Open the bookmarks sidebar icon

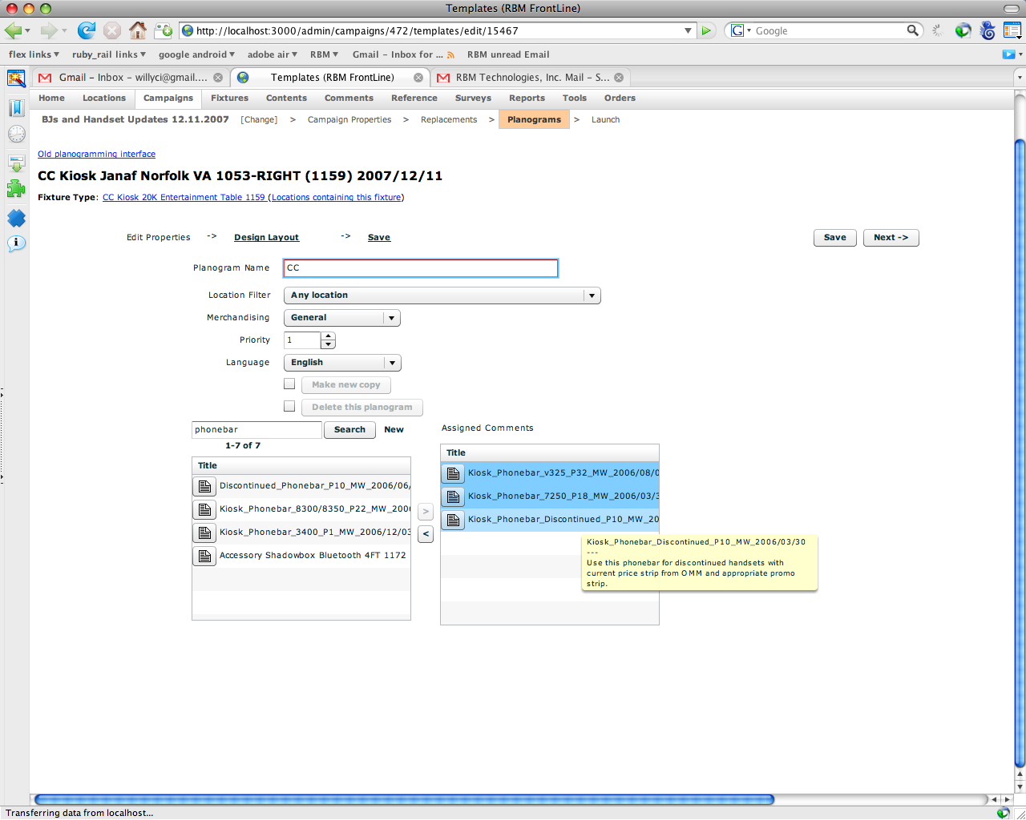click(16, 107)
